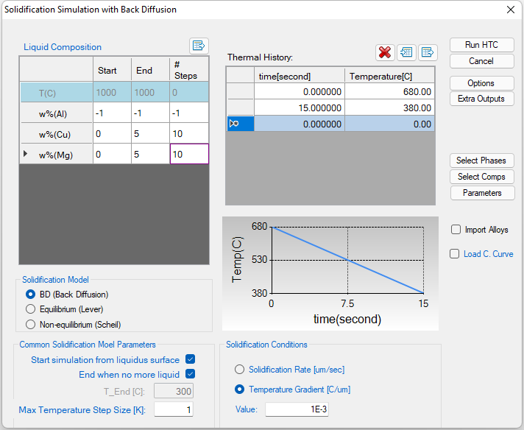This screenshot has width=524, height=430.
Task: Click the w%(Mg) row indicator arrow
Action: (26, 154)
